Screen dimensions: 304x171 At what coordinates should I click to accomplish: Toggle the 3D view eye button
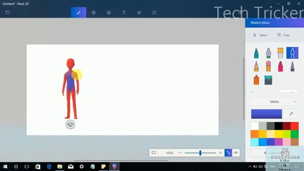[236, 153]
